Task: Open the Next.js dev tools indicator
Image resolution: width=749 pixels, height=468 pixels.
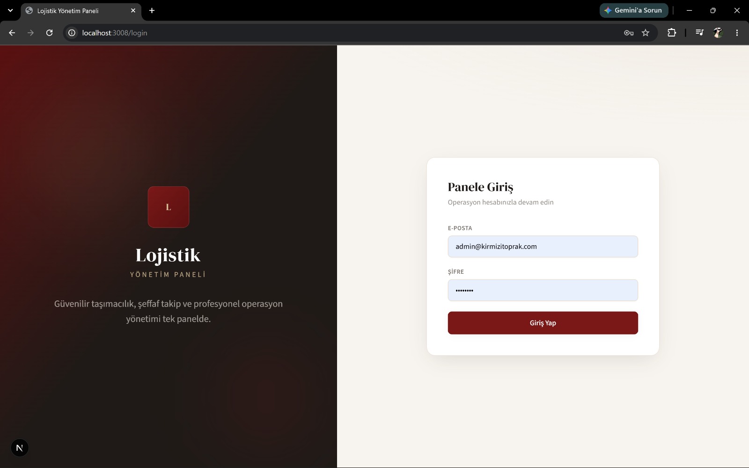Action: 20,448
